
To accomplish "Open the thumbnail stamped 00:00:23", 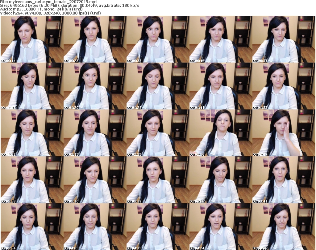I will pyautogui.click(x=95, y=39).
